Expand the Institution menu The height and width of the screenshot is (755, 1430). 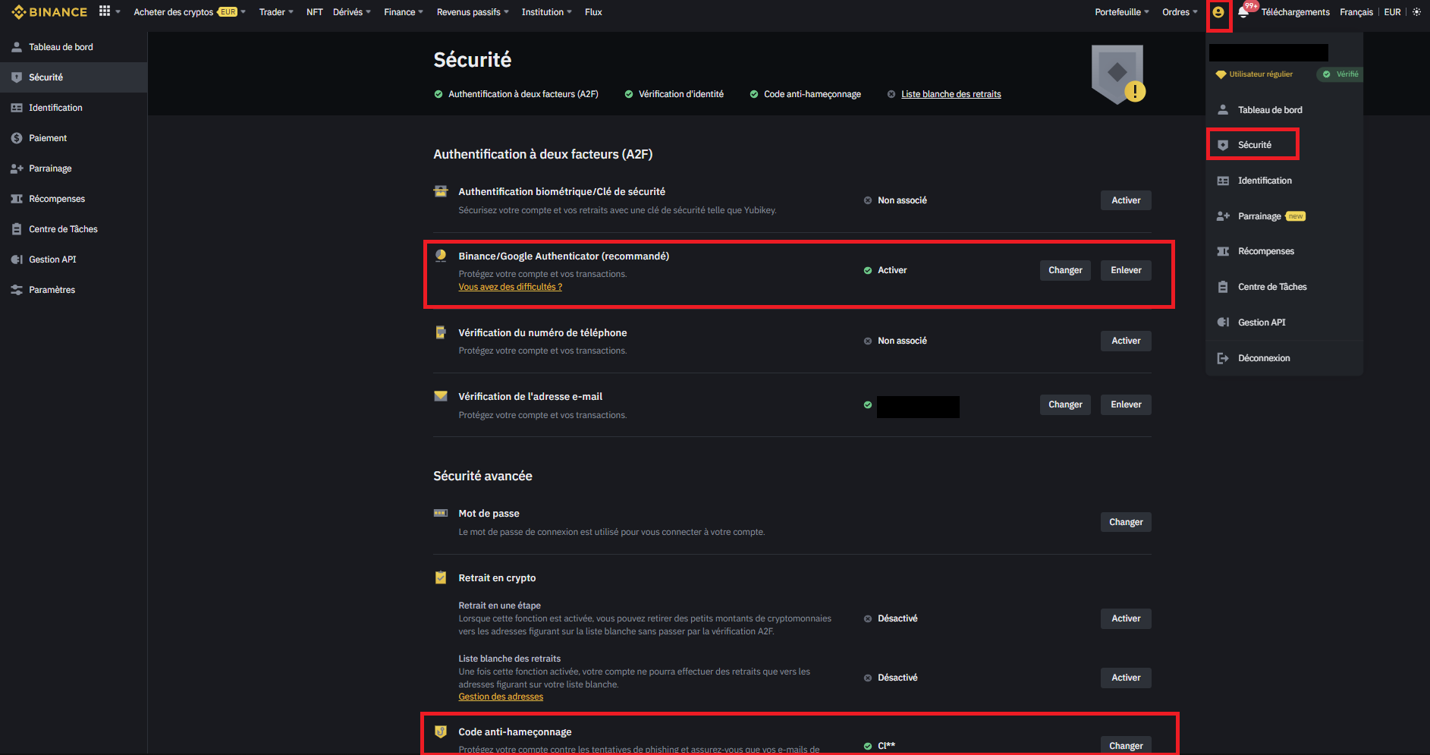[546, 12]
